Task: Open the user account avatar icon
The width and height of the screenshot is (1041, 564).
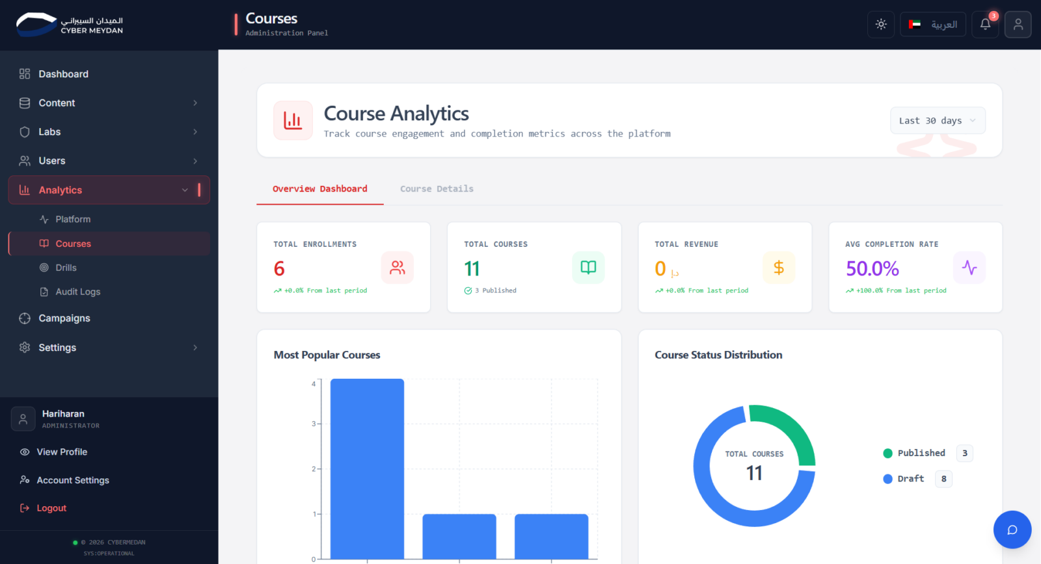Action: point(1018,25)
